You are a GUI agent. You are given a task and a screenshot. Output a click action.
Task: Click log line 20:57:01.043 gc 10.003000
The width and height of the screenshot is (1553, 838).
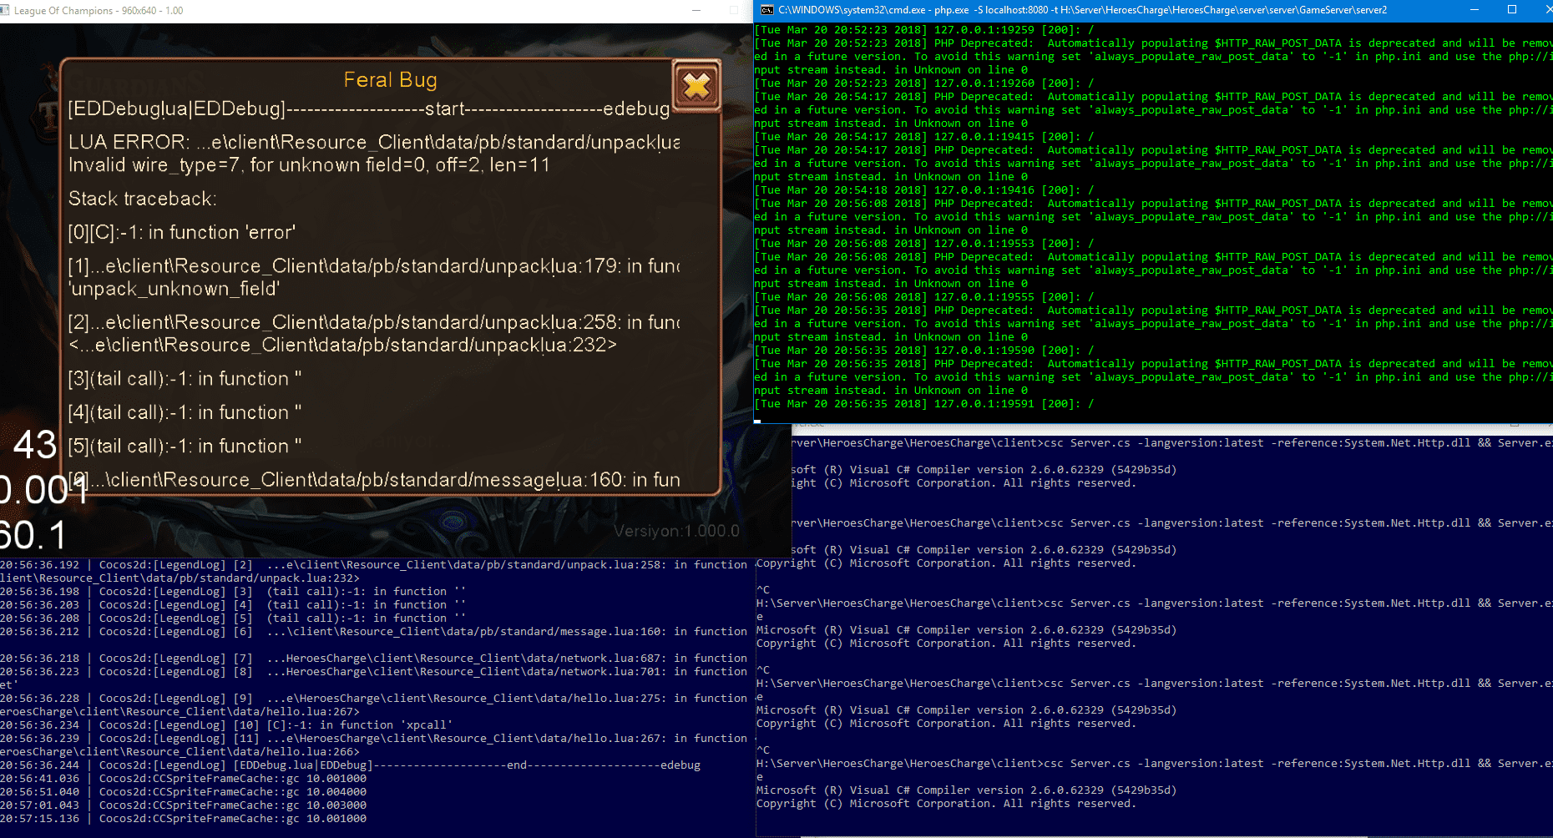point(184,805)
